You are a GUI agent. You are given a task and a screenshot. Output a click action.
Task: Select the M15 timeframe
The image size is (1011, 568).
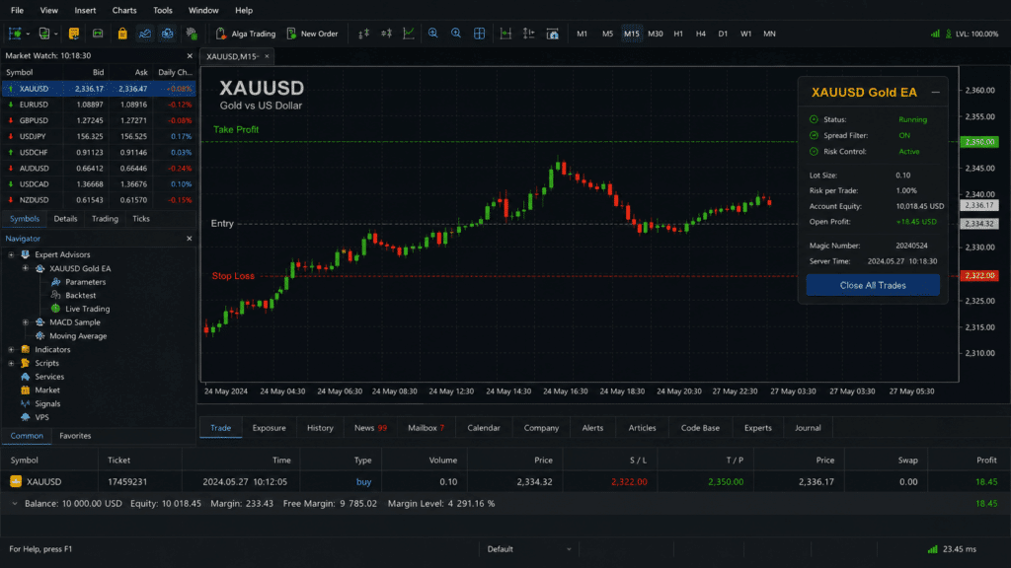631,34
